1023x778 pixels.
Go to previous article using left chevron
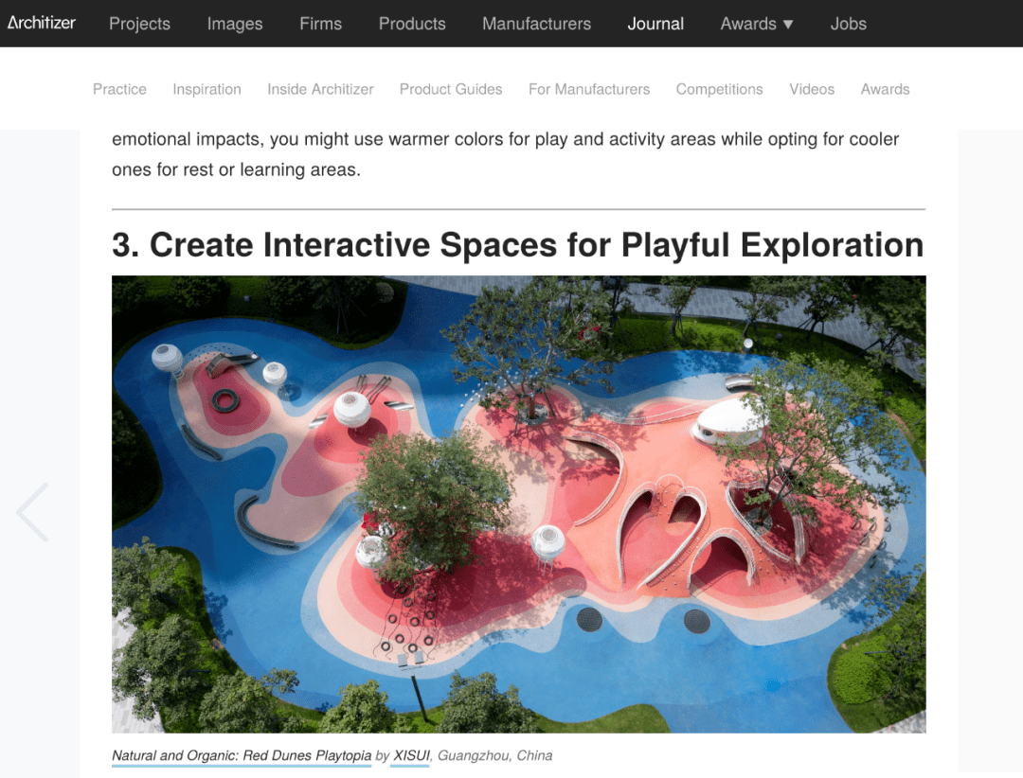click(32, 512)
